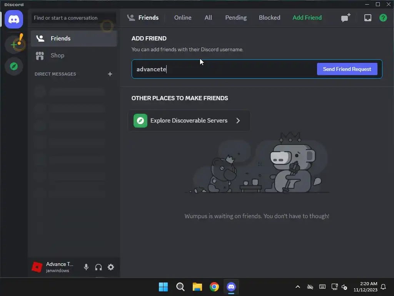Click the network display tray icon

click(334, 287)
